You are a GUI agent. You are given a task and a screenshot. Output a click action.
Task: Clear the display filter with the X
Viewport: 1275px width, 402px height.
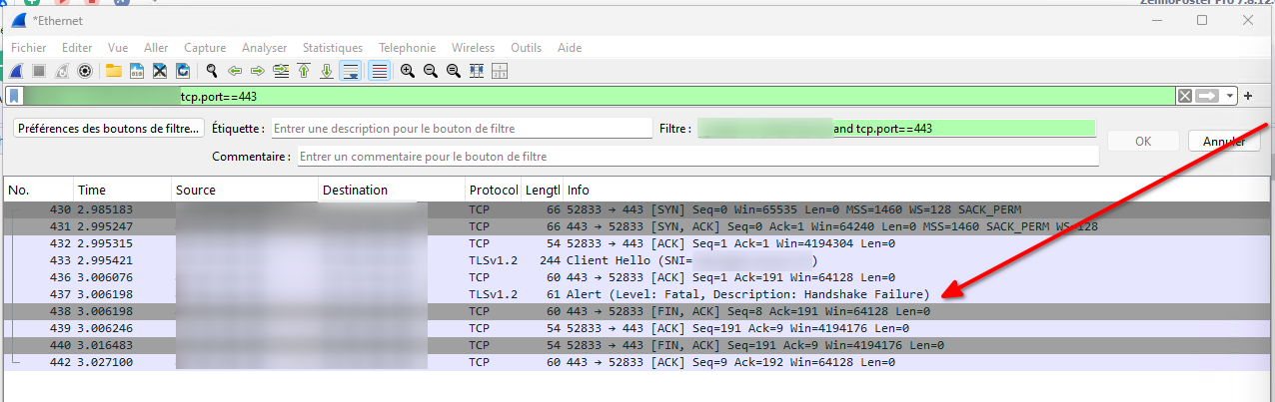pyautogui.click(x=1184, y=96)
